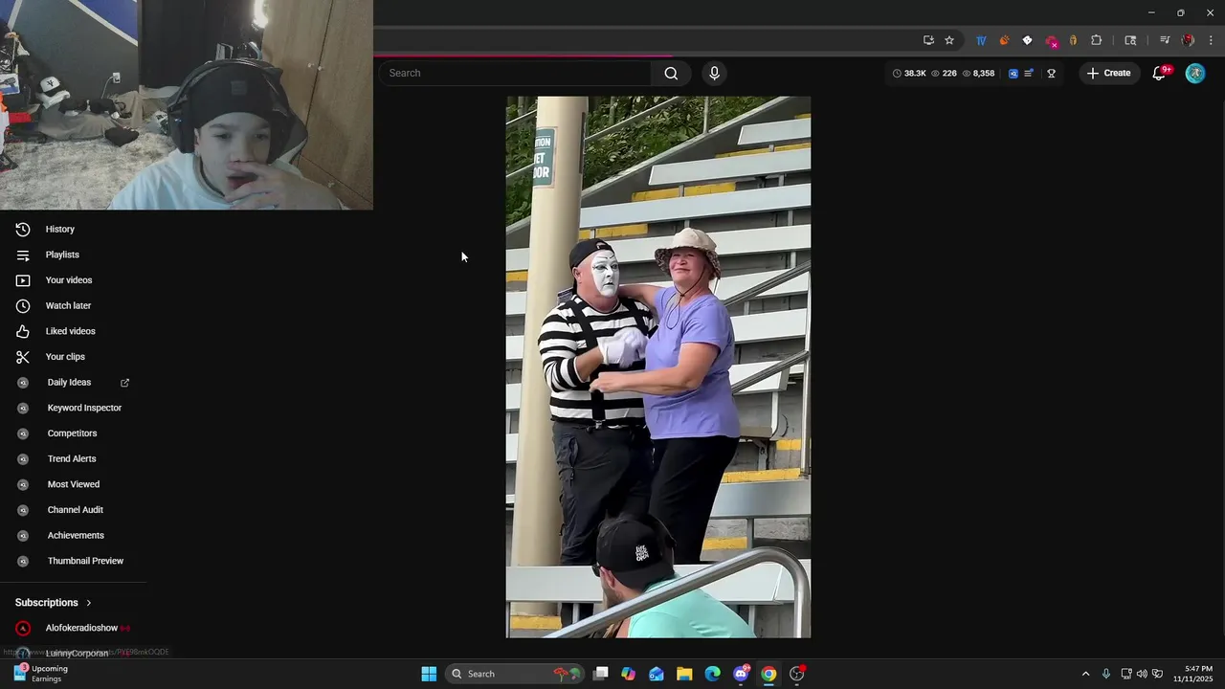Image resolution: width=1225 pixels, height=689 pixels.
Task: Open Copilot from the taskbar
Action: tap(628, 674)
